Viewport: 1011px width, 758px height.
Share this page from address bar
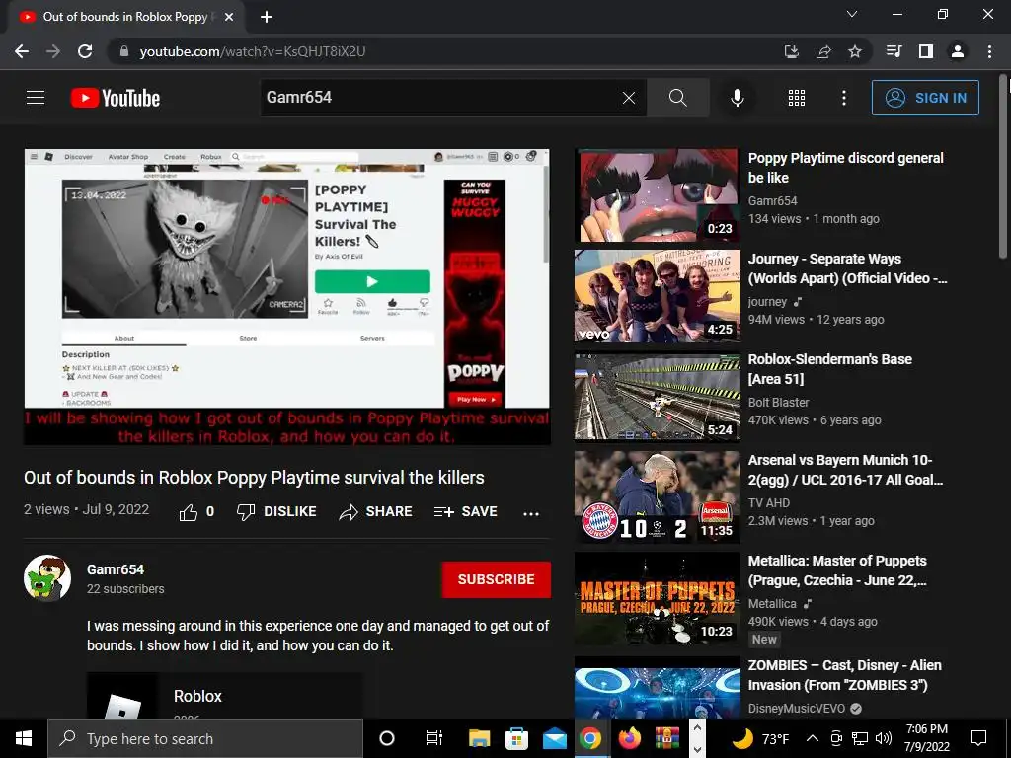823,51
